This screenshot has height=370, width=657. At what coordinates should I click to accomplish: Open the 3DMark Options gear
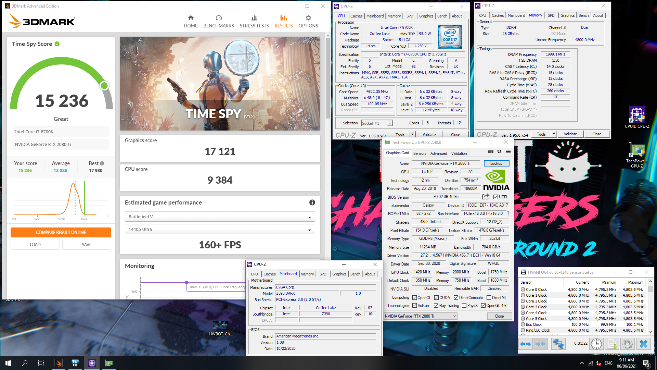(308, 21)
